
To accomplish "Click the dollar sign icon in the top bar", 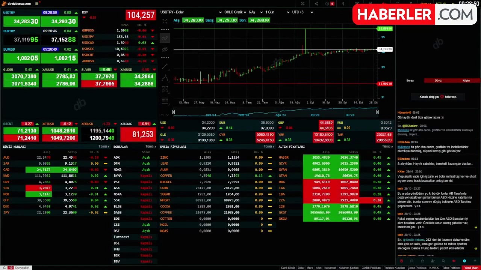I will [x=343, y=4].
